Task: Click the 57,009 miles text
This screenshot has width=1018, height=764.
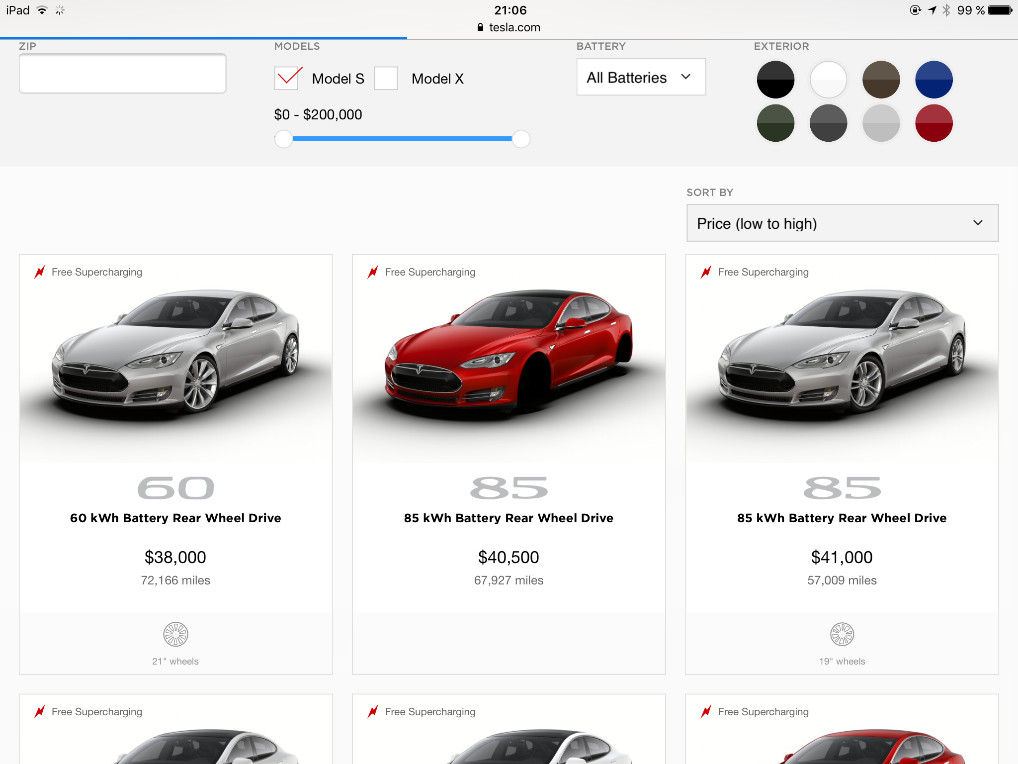Action: coord(842,580)
